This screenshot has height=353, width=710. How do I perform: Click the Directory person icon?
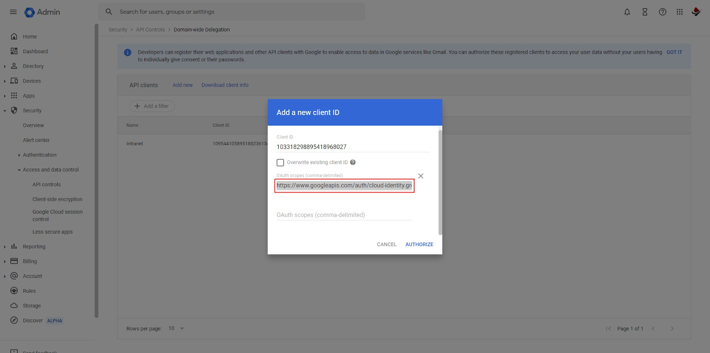point(14,66)
